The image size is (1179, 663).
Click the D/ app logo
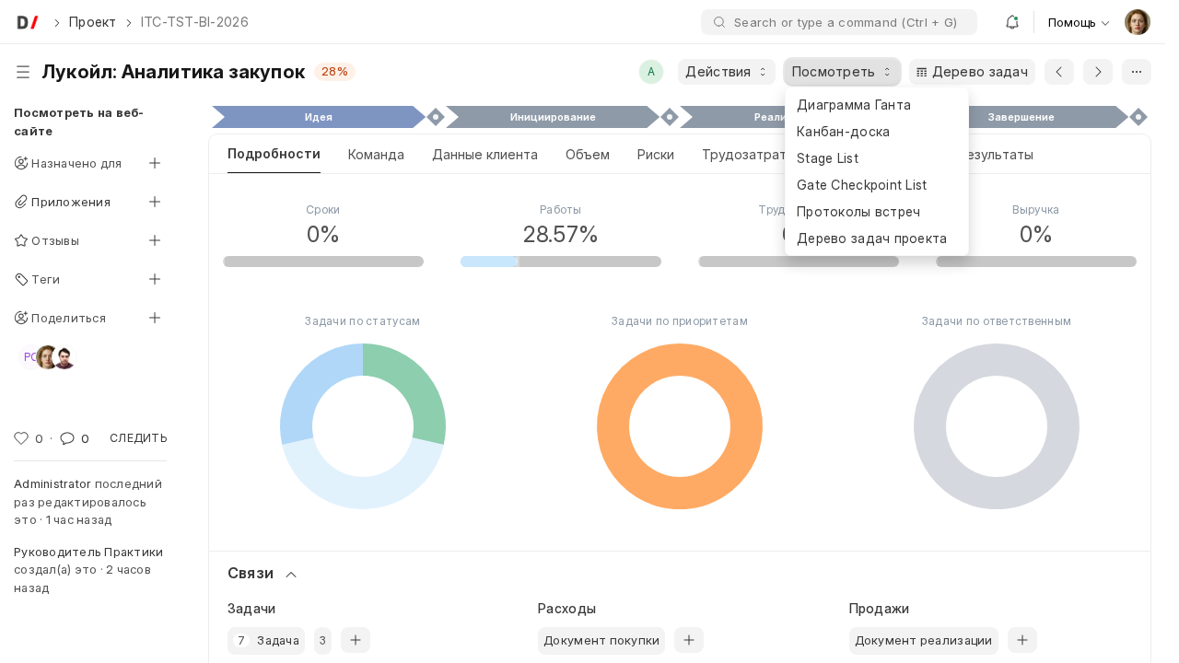[28, 22]
